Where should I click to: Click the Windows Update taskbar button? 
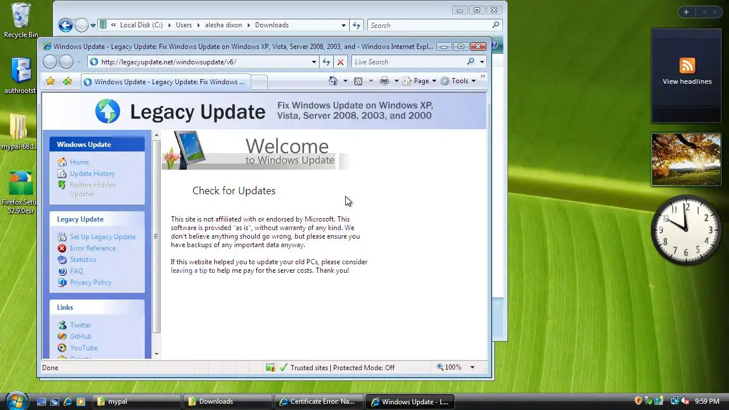(x=409, y=401)
